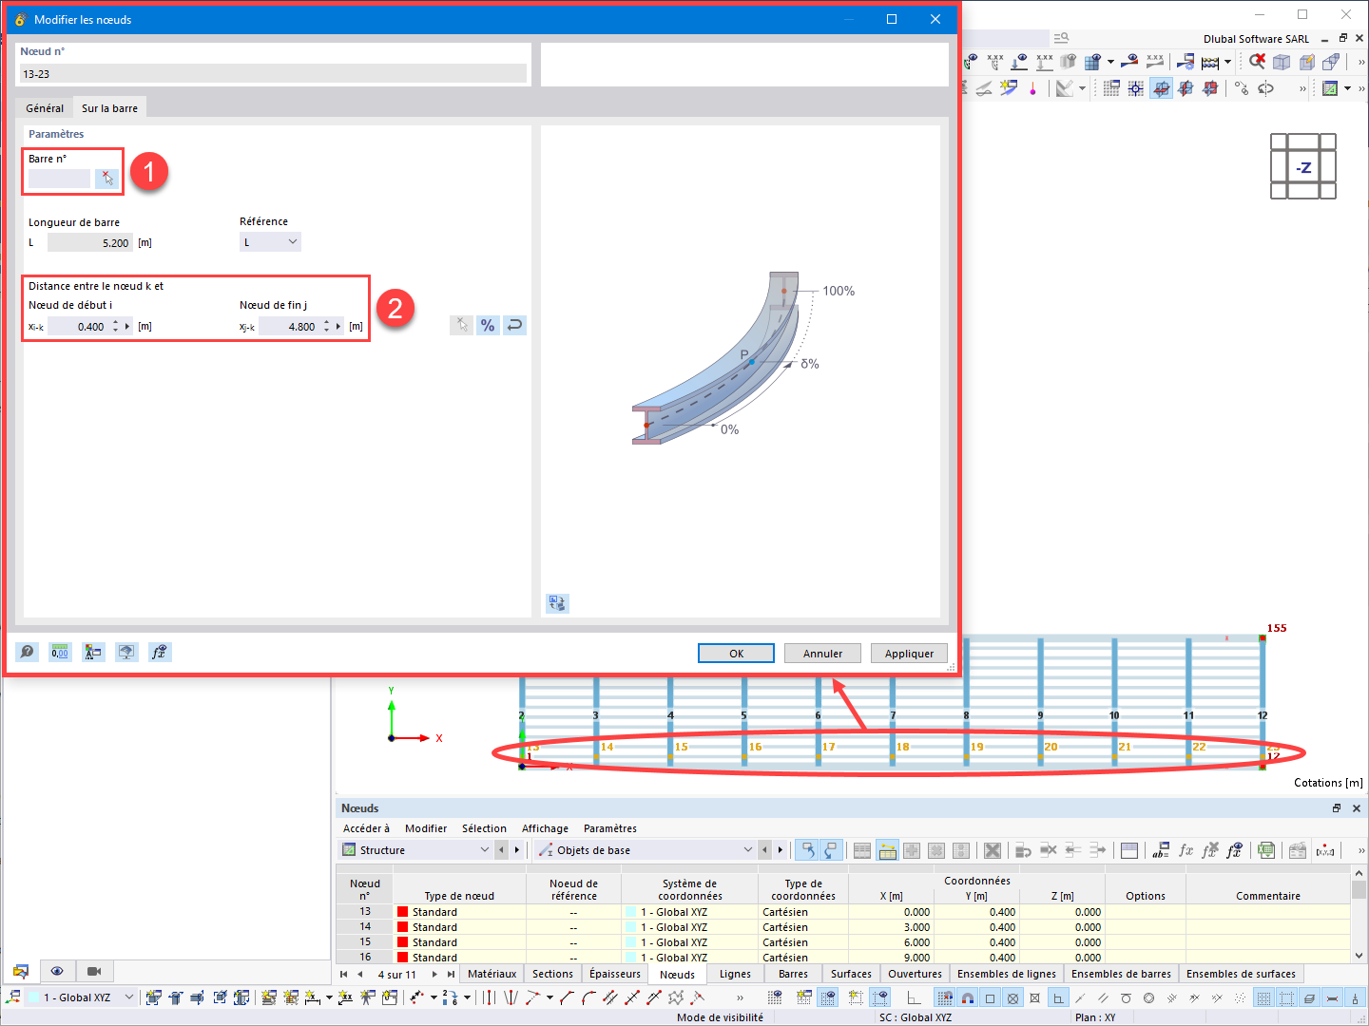
Task: Switch to the Surfaces table tab
Action: pyautogui.click(x=851, y=974)
